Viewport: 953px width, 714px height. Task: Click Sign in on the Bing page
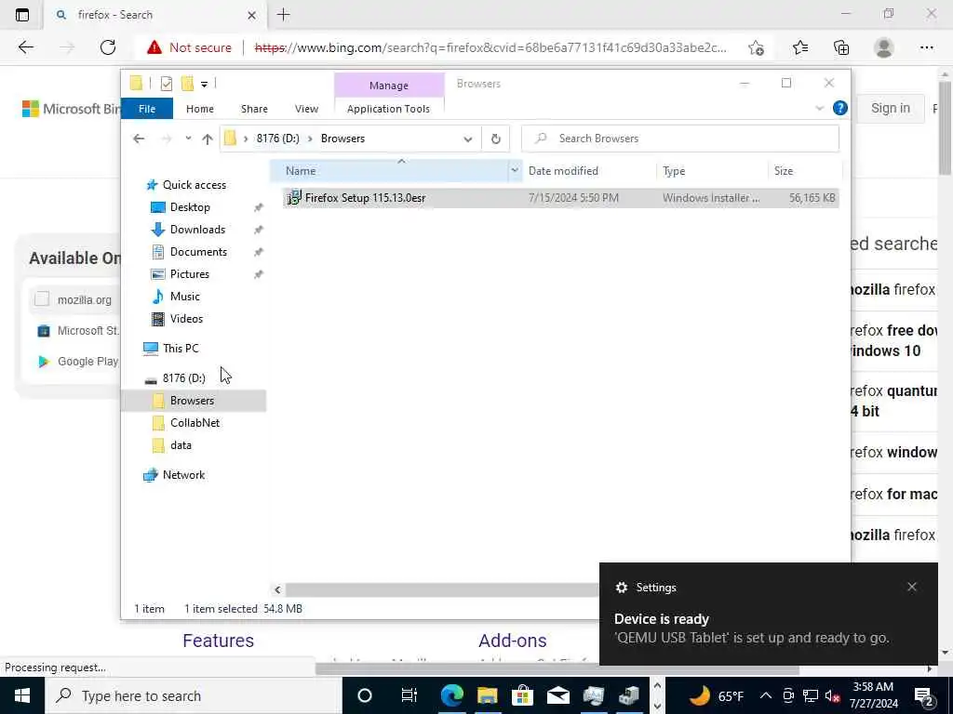891,108
